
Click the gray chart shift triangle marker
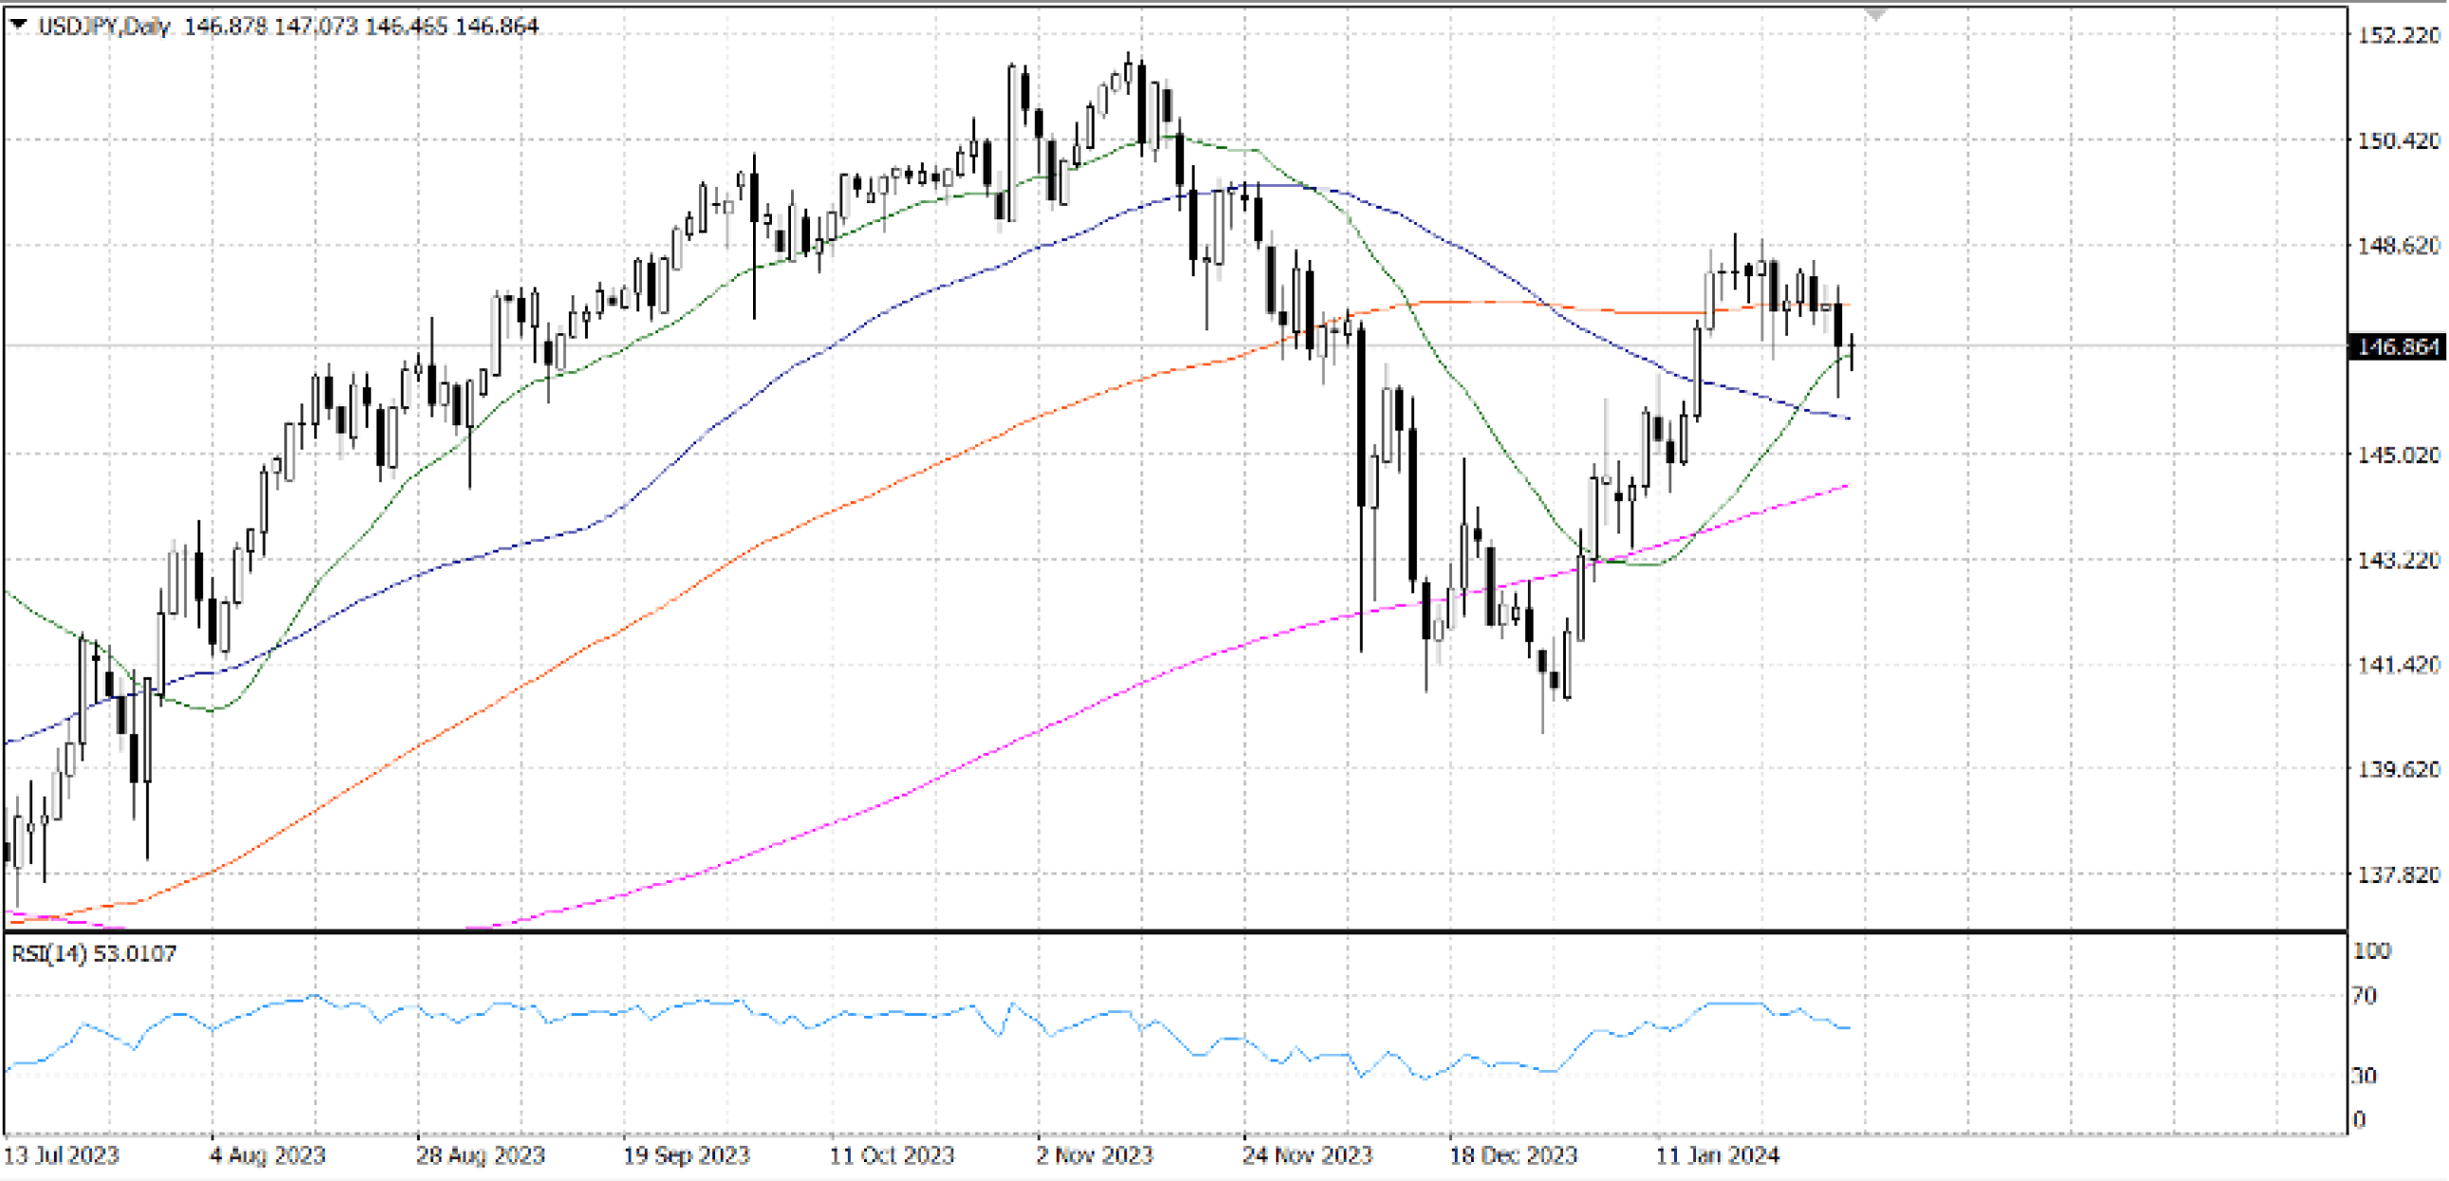click(1874, 15)
